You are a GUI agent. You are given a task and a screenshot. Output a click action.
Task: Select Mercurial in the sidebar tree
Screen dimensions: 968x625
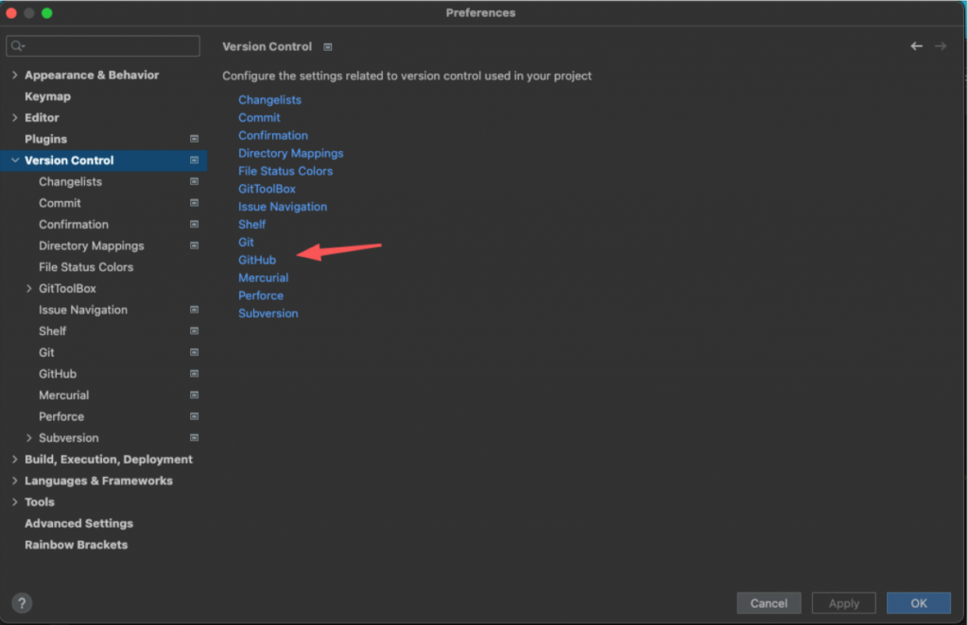[x=63, y=395]
